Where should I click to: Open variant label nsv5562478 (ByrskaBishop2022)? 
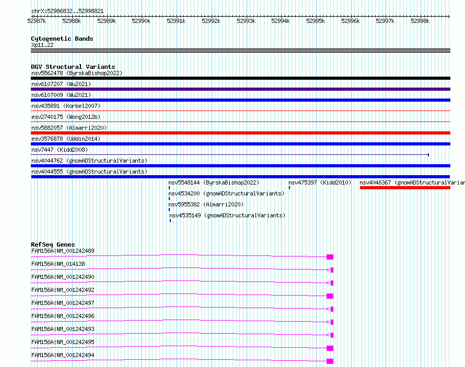pos(77,73)
